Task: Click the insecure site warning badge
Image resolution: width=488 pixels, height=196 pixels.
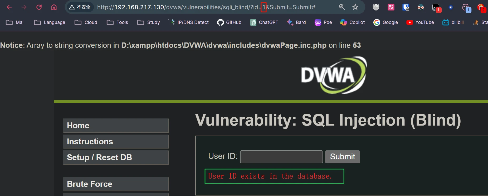Action: [80, 7]
